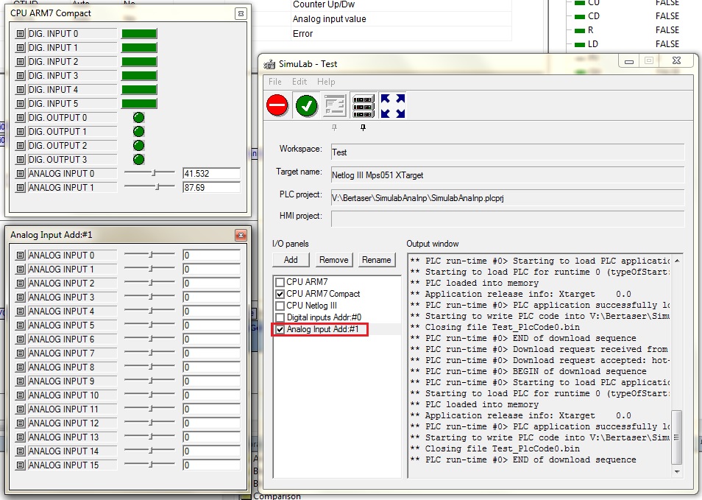Toggle the DIG. INPUT 0 green bar
Screen dimensions: 702x500
139,34
